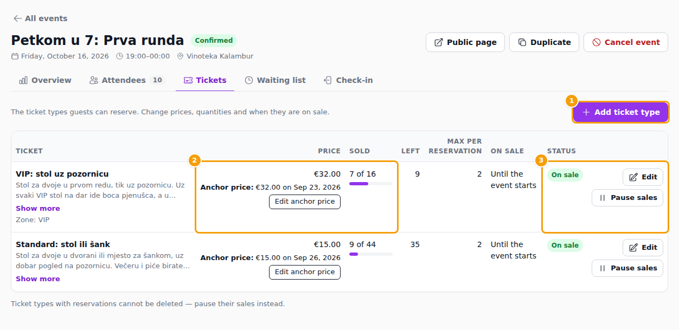This screenshot has height=330, width=679.
Task: Click the copy icon in the Duplicate button
Action: 522,42
